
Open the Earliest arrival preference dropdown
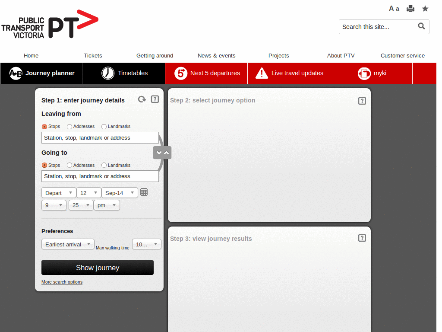(68, 244)
